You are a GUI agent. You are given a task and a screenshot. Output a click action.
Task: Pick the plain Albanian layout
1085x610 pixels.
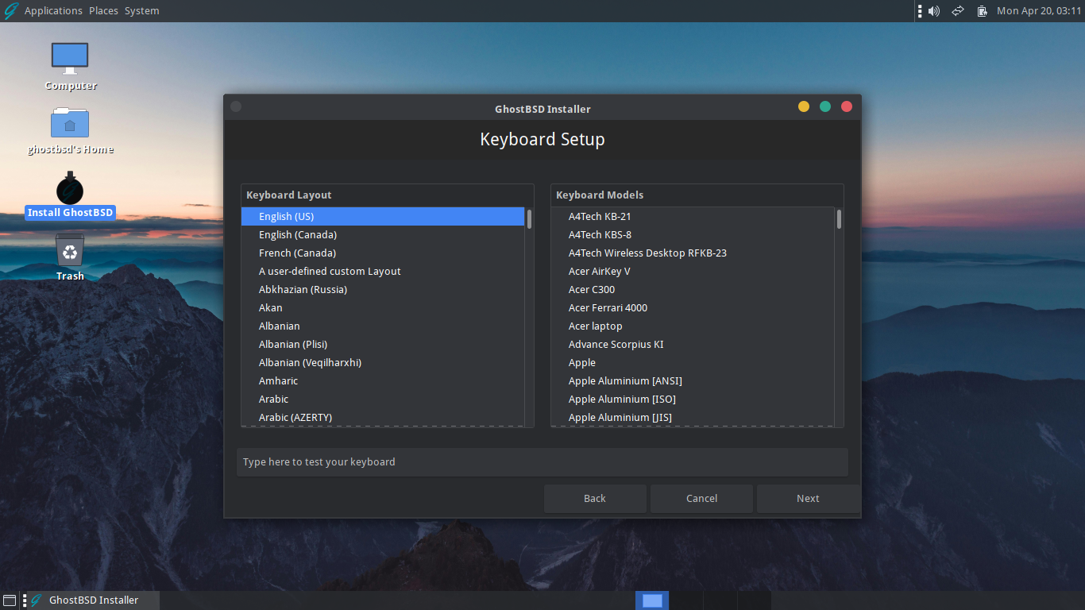pos(383,326)
